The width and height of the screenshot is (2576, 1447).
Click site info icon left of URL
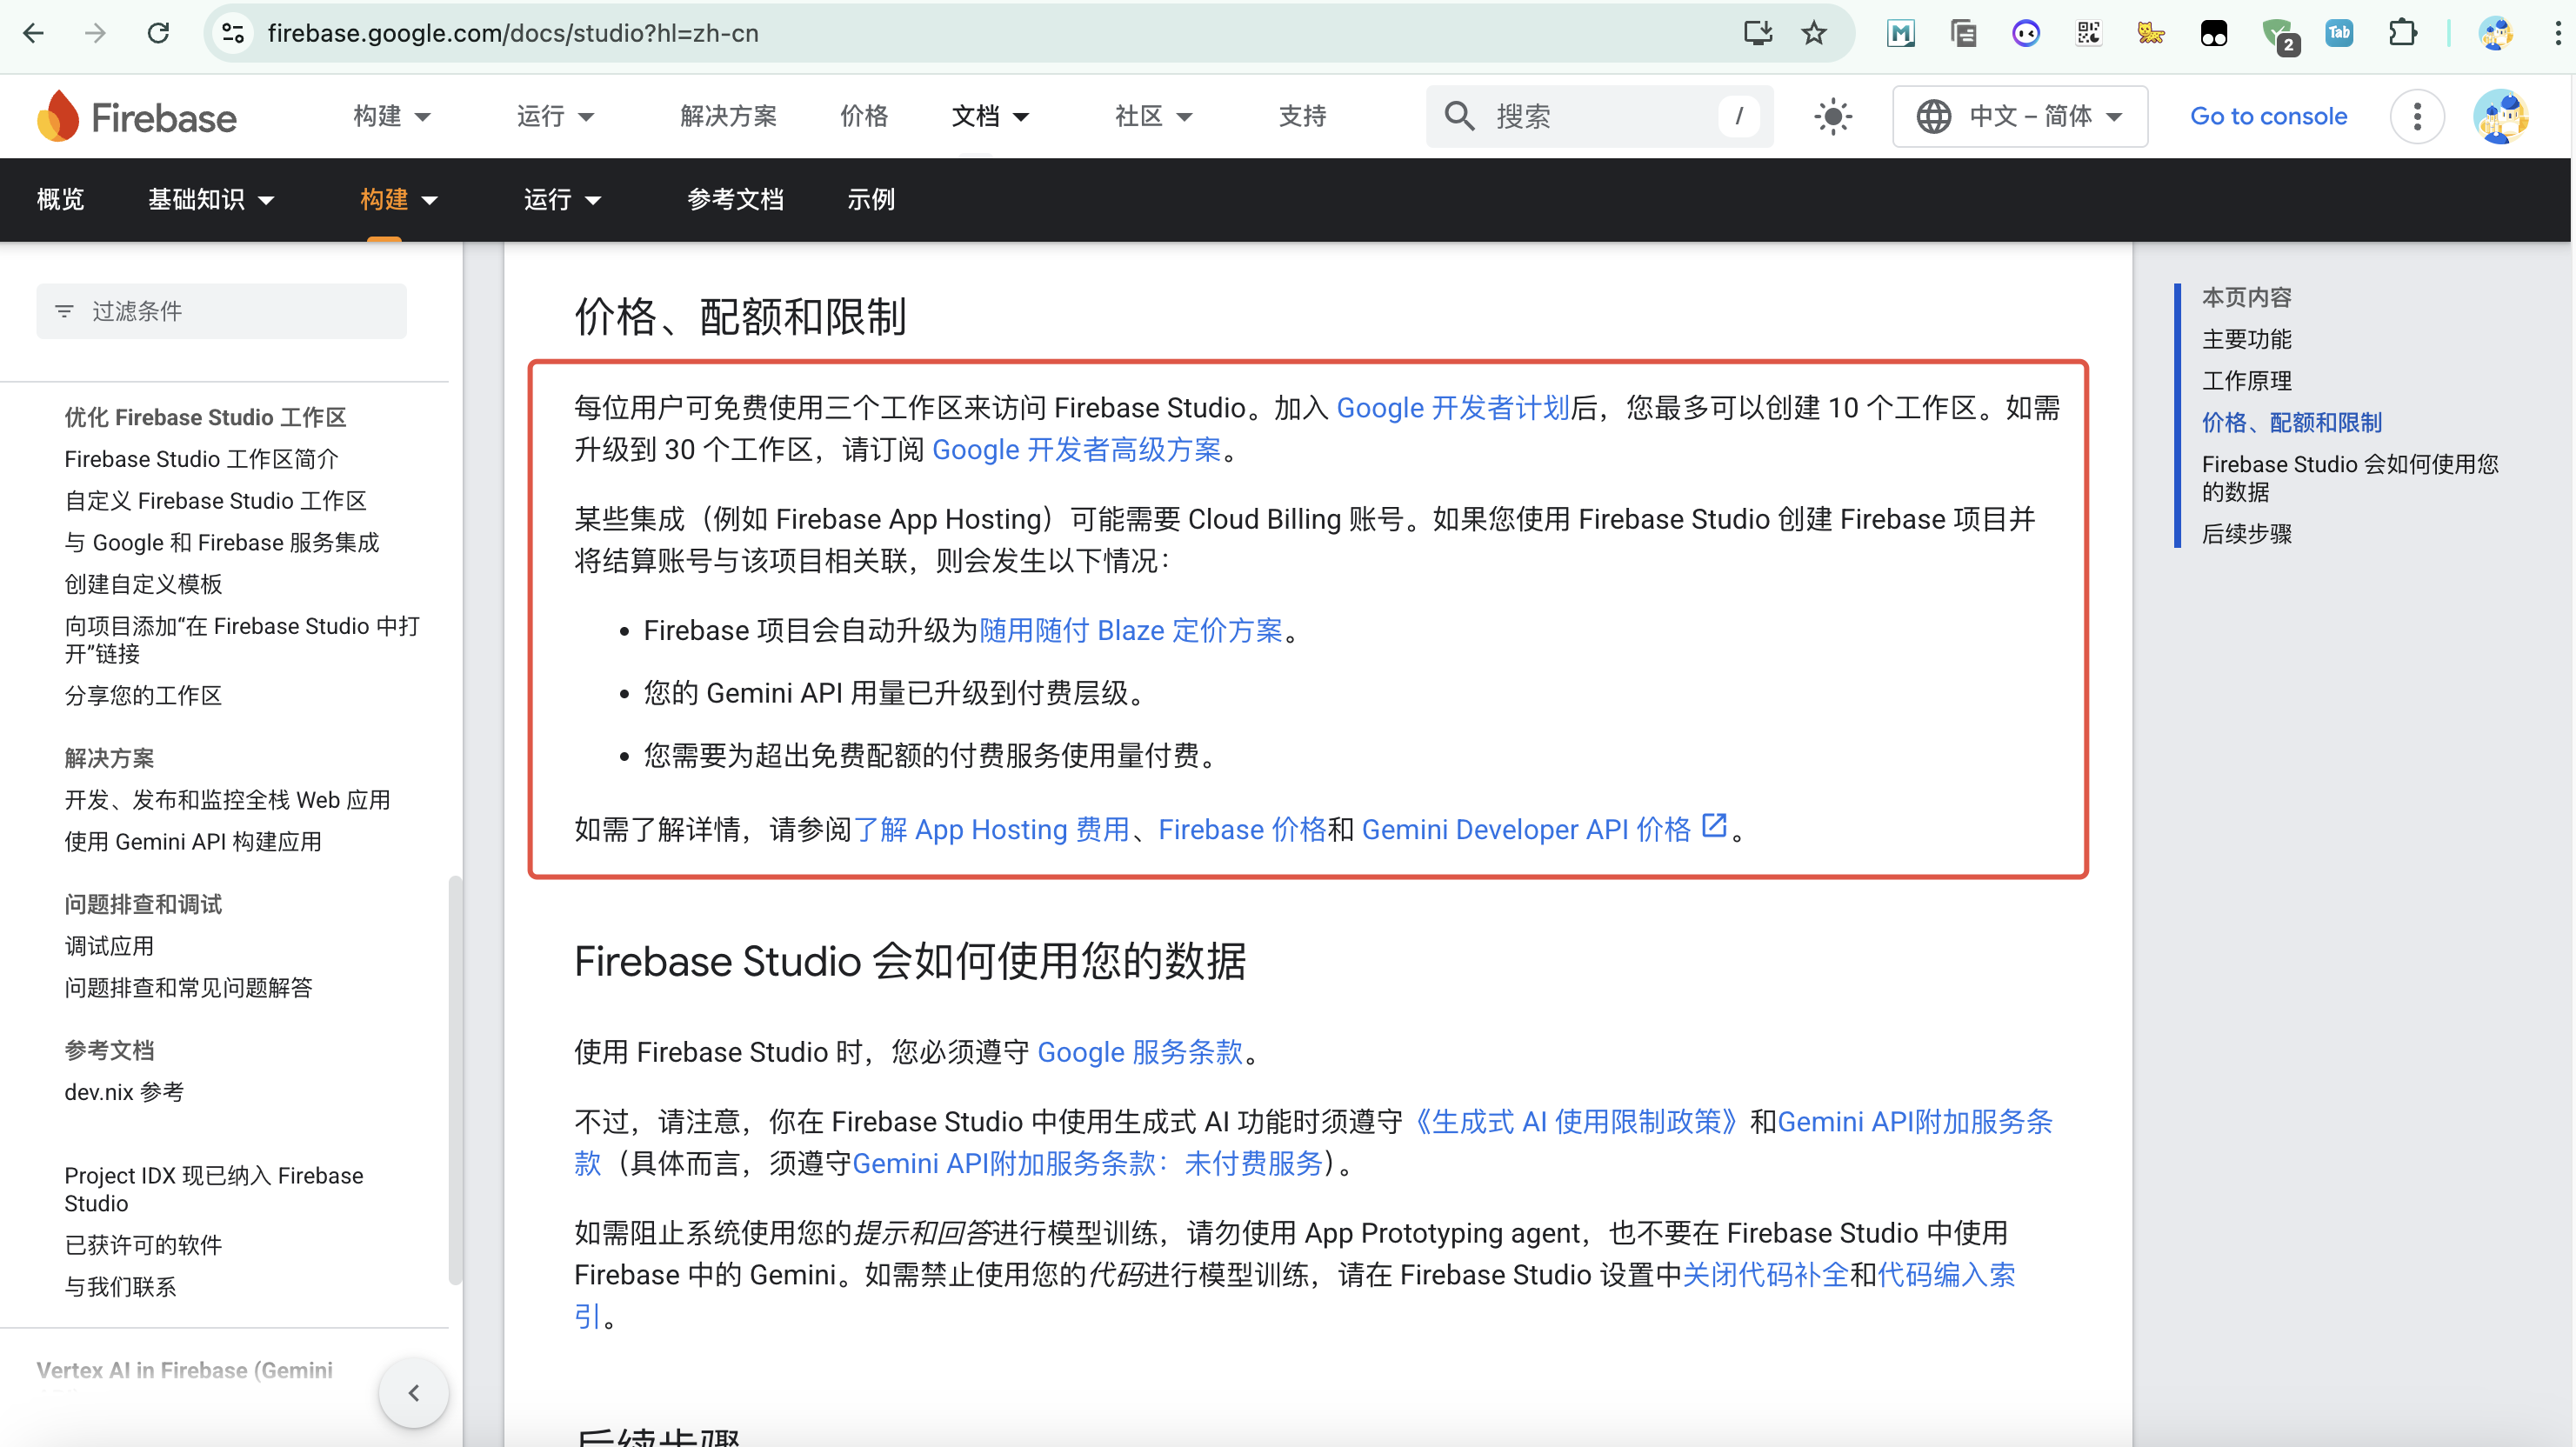coord(233,33)
